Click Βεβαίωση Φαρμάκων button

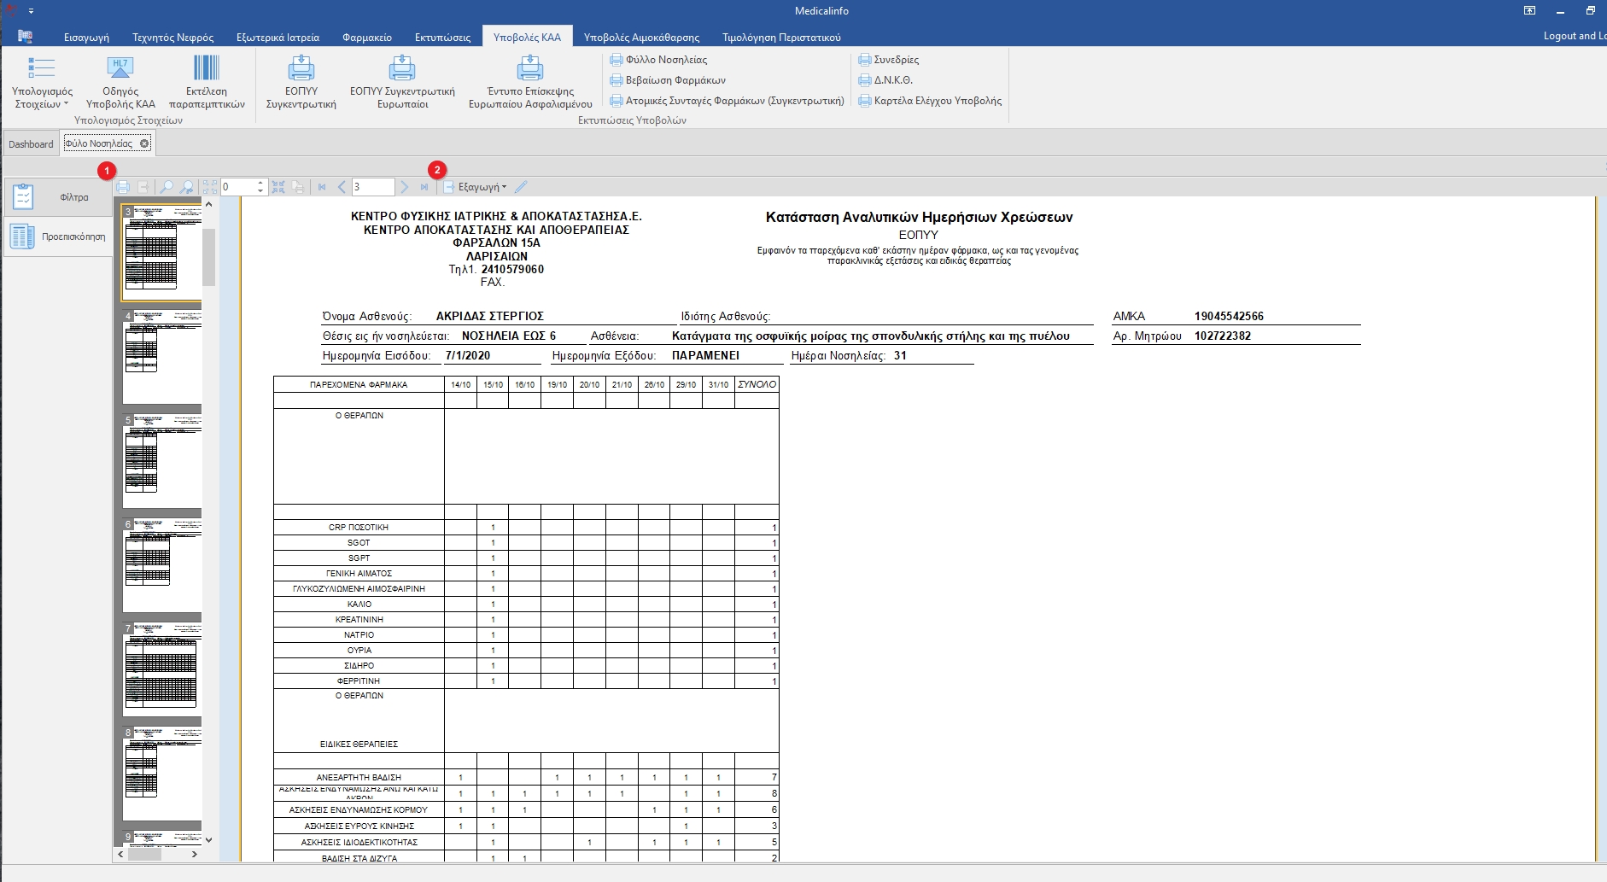point(668,80)
